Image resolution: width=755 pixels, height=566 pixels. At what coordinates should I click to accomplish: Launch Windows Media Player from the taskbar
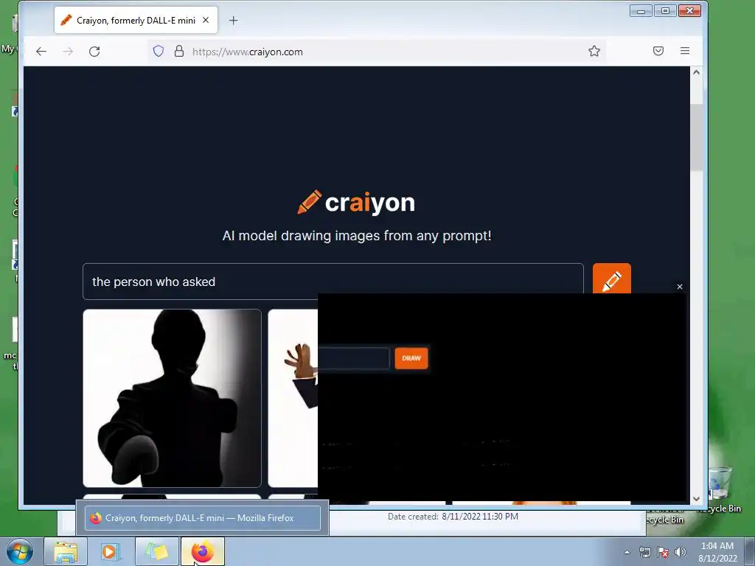(x=110, y=551)
